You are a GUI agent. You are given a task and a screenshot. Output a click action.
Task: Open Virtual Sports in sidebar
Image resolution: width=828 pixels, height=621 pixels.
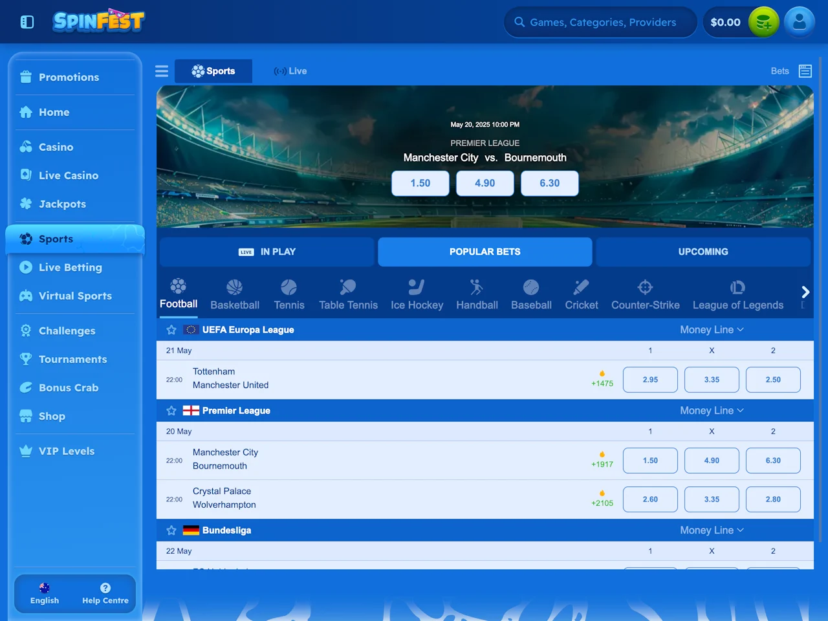(x=75, y=296)
